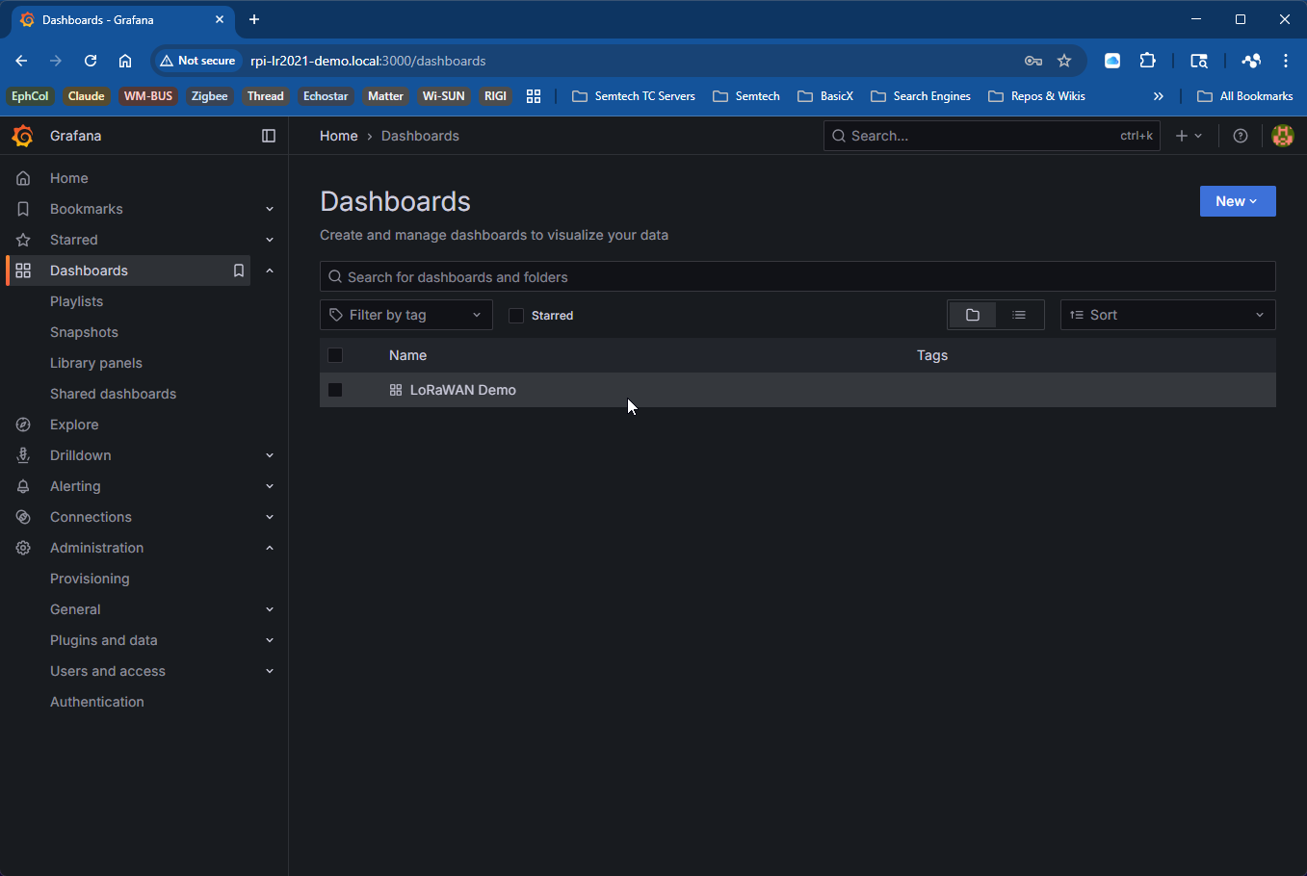The image size is (1307, 876).
Task: Open Shared dashboards in the sidebar
Action: click(x=113, y=394)
